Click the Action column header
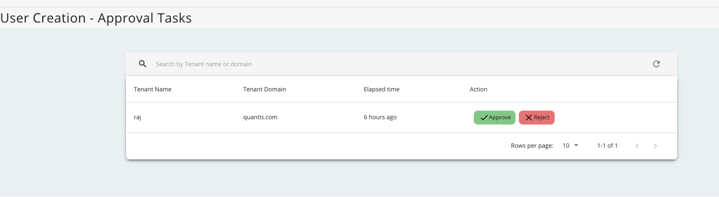 pos(478,89)
